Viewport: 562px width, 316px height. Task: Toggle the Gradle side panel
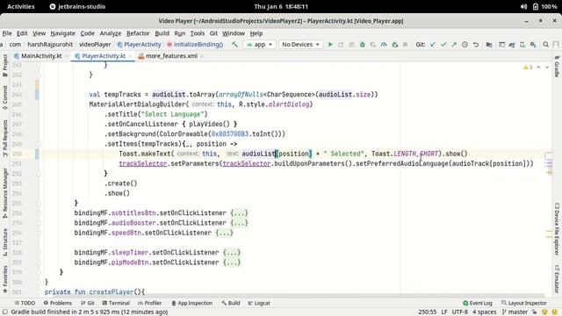(x=557, y=67)
